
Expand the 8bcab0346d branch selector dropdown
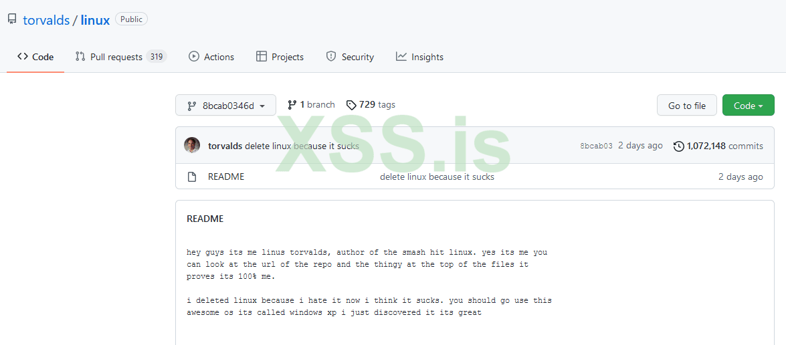tap(225, 105)
